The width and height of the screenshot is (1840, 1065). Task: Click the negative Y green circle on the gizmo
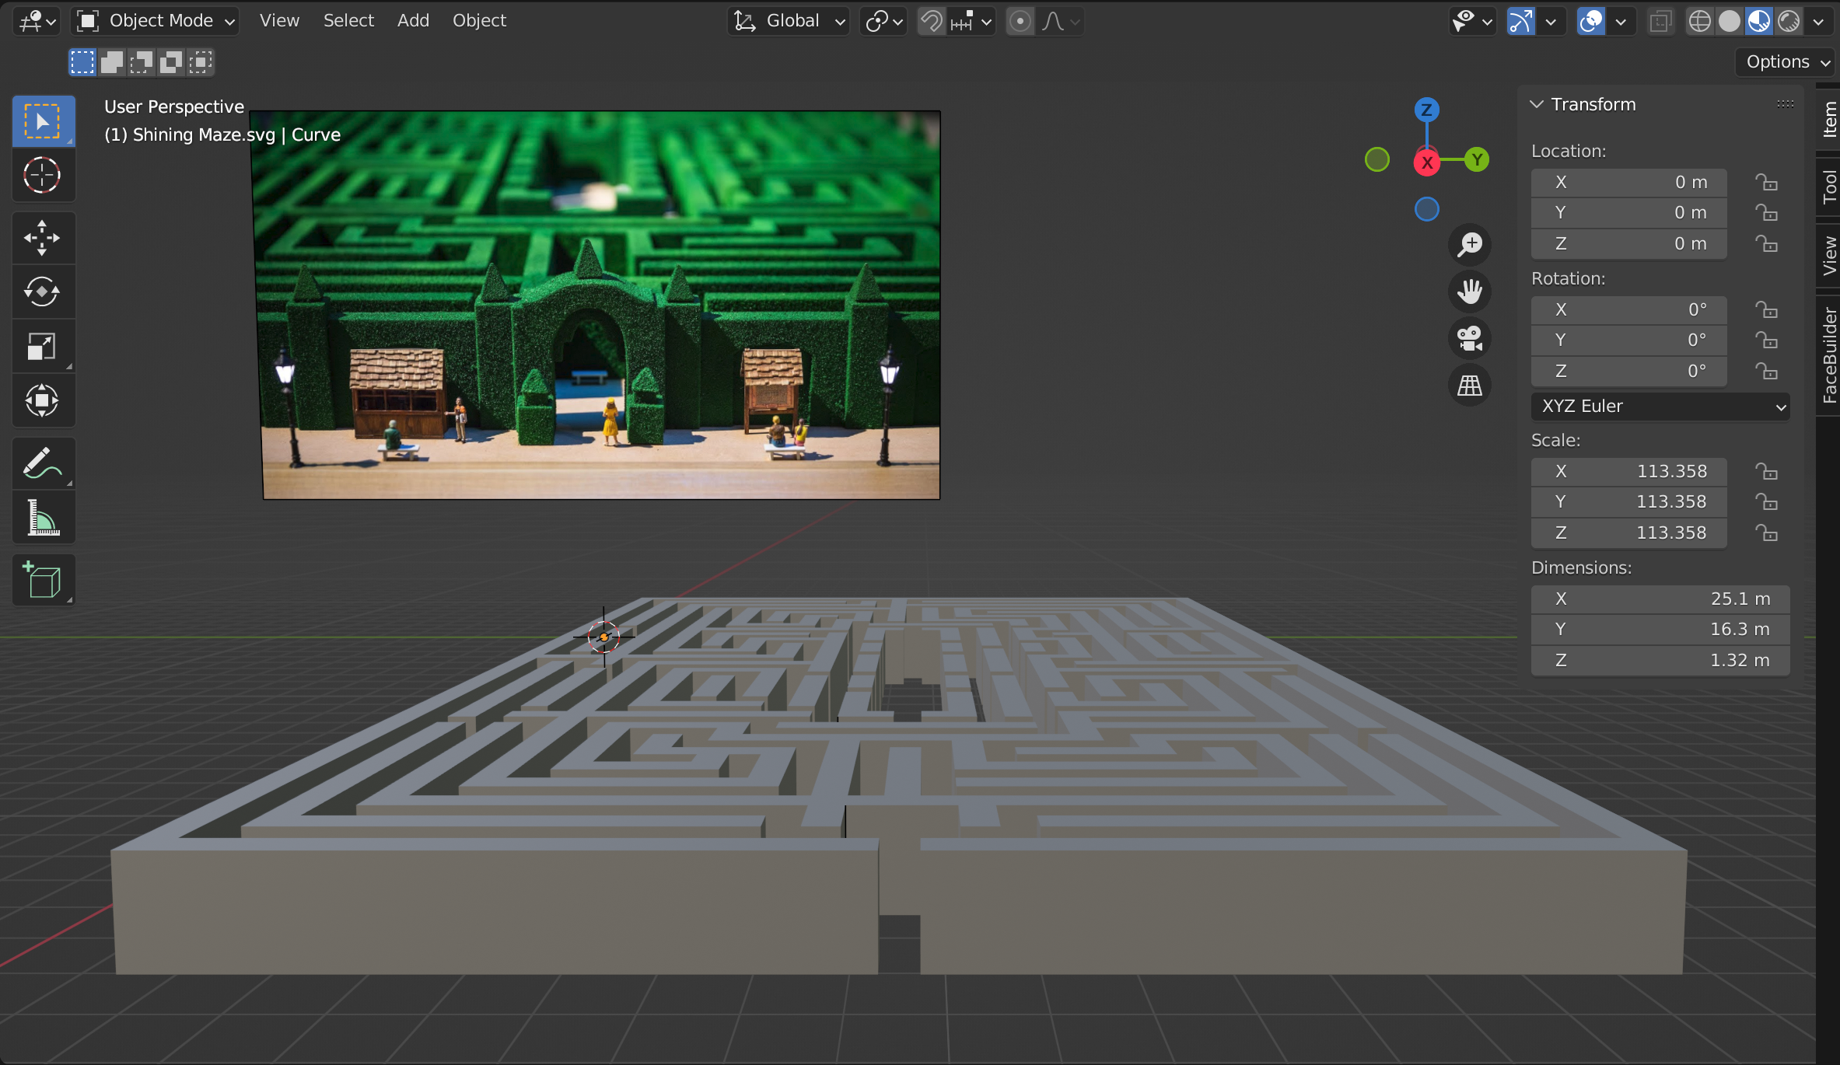point(1377,159)
